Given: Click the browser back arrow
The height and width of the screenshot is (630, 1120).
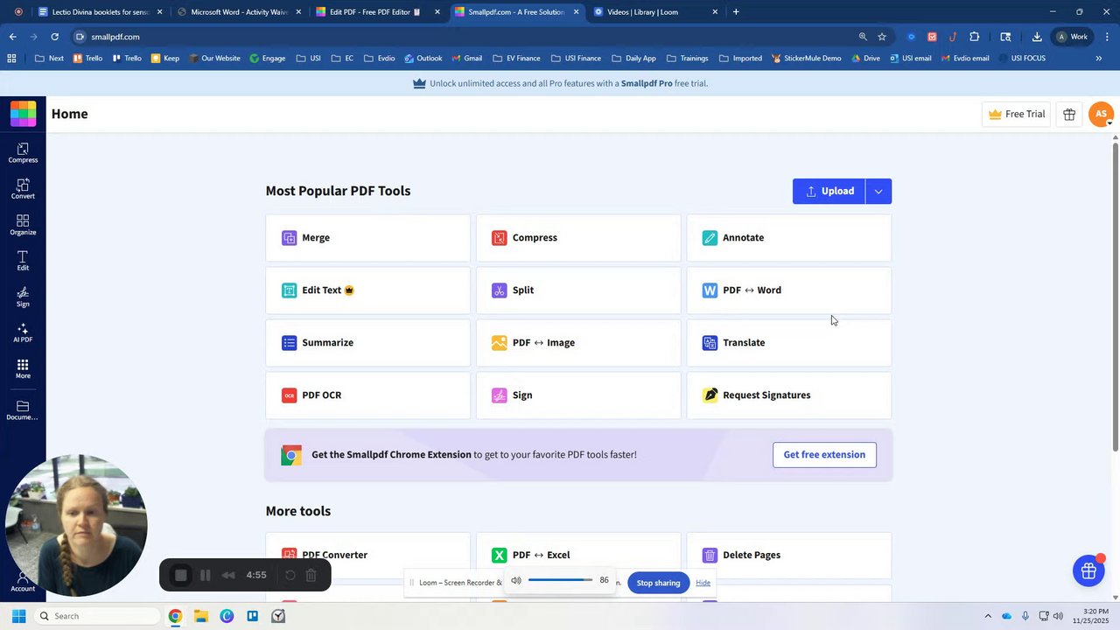Looking at the screenshot, I should [12, 37].
